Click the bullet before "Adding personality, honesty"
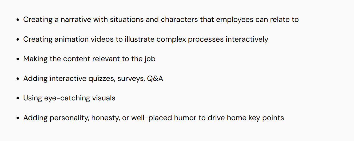The width and height of the screenshot is (354, 141). (x=18, y=118)
